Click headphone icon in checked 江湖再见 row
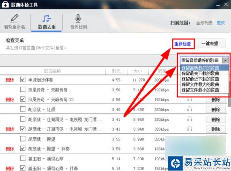This screenshot has width=231, height=171. pos(190,129)
